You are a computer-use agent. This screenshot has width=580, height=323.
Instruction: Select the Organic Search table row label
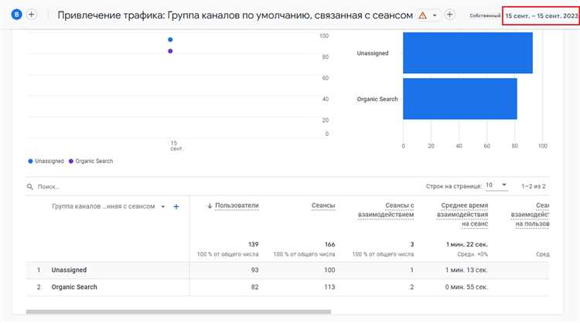(x=74, y=287)
